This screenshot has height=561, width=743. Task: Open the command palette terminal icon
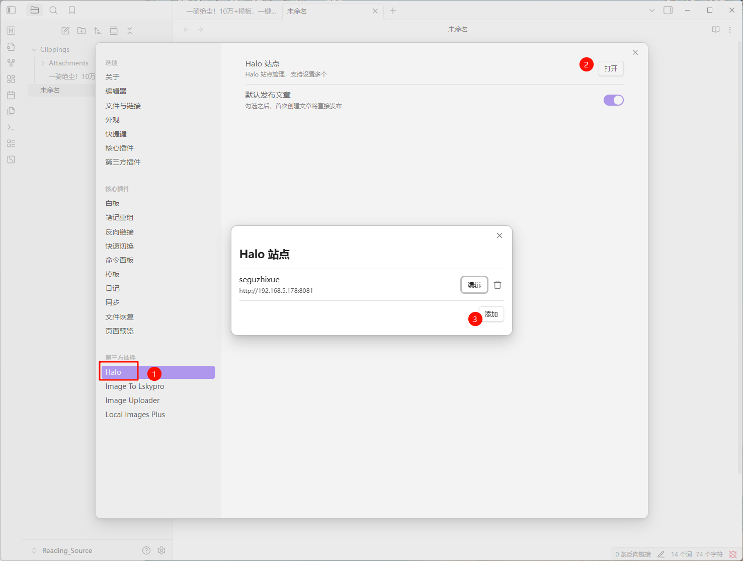coord(11,127)
